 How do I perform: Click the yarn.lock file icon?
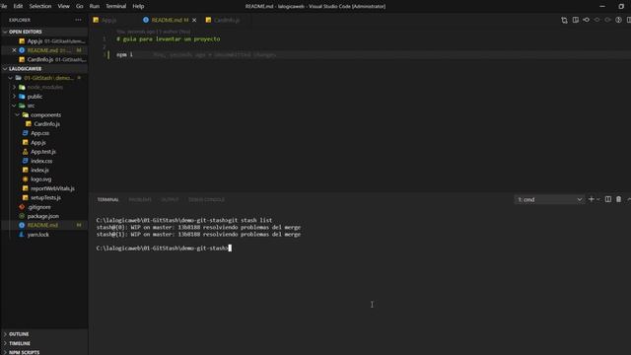click(22, 235)
